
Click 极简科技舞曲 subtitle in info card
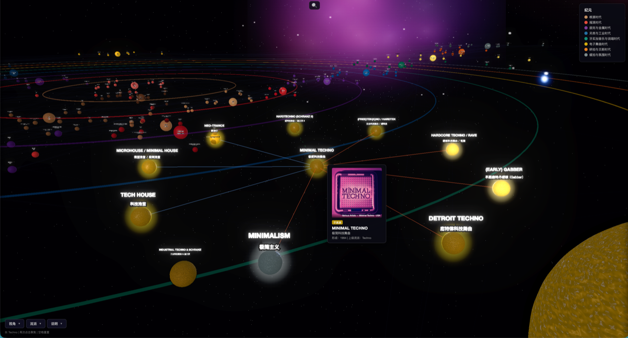(x=341, y=233)
